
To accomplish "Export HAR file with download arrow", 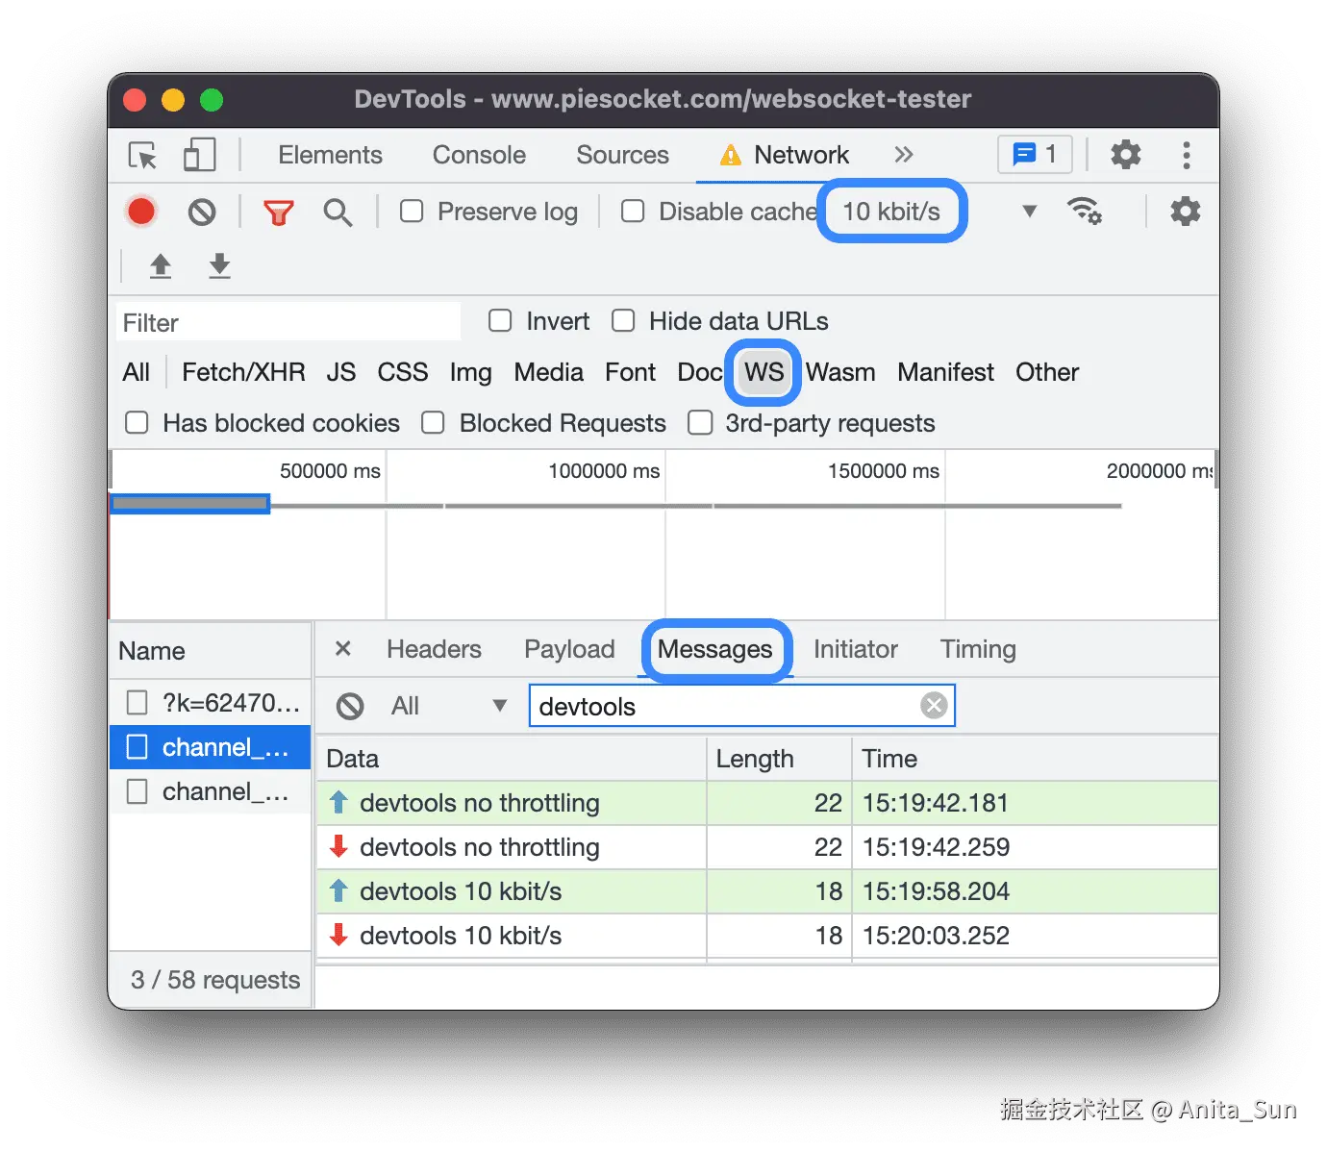I will 220,265.
